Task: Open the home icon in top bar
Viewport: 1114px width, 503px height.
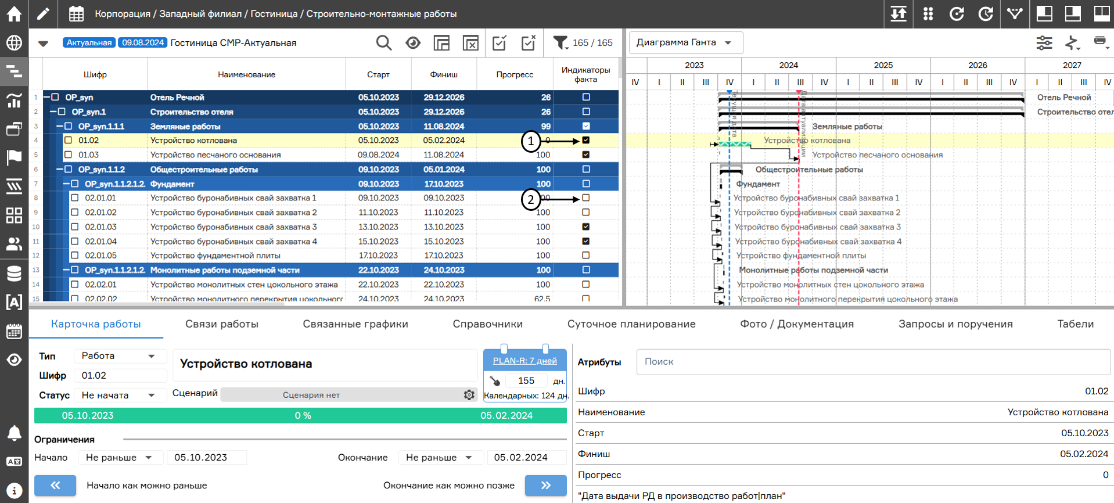Action: [x=14, y=14]
